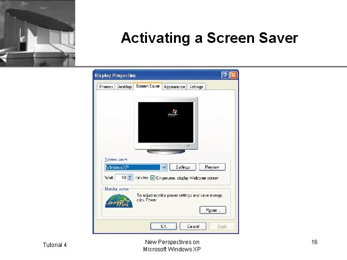Click the Energy Star logo
Image resolution: width=347 pixels, height=260 pixels.
click(x=119, y=201)
